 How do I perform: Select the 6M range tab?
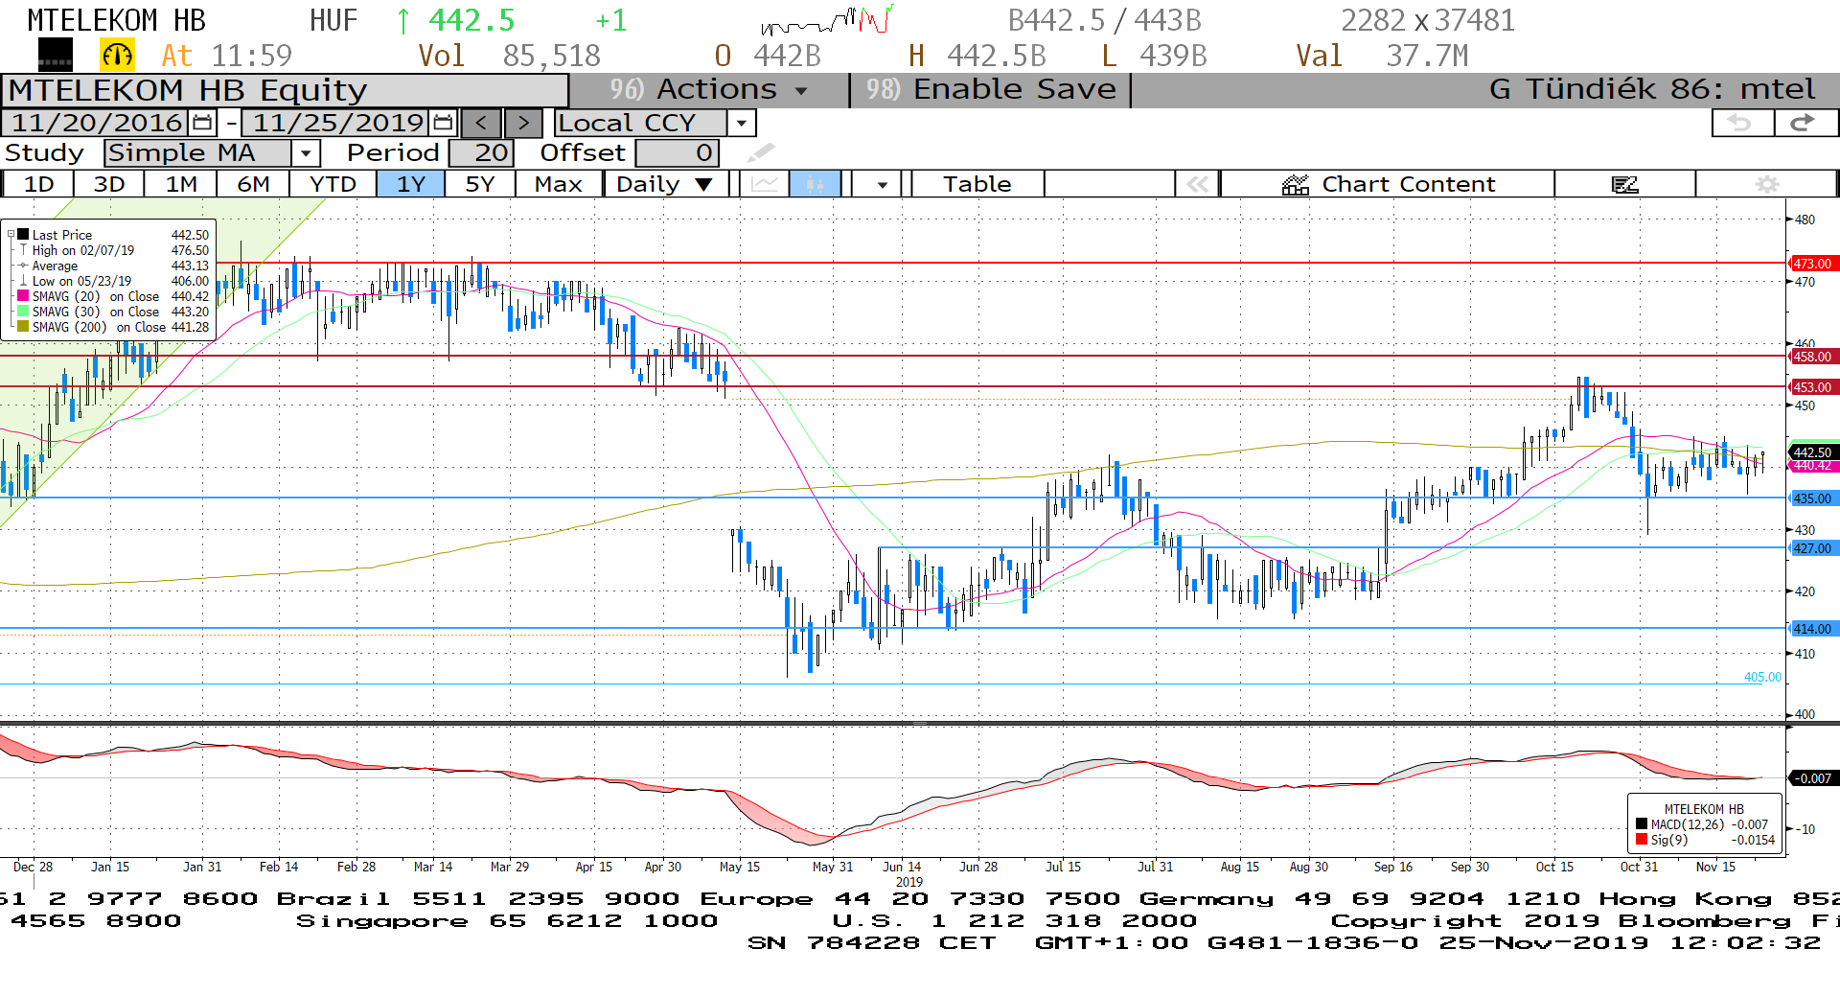tap(253, 184)
